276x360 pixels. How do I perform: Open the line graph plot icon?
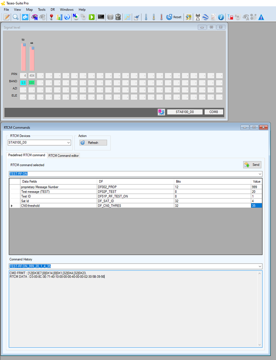pyautogui.click(x=127, y=17)
